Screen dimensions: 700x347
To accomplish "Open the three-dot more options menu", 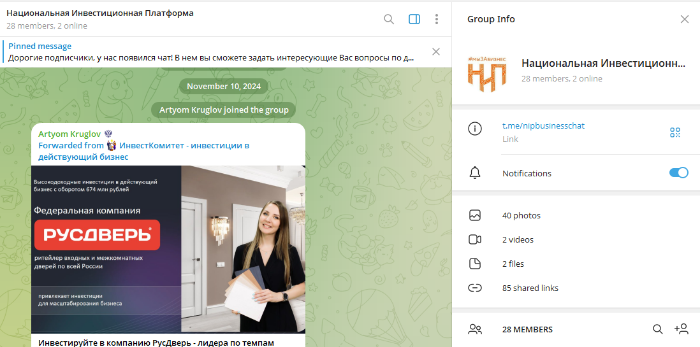I will 437,19.
